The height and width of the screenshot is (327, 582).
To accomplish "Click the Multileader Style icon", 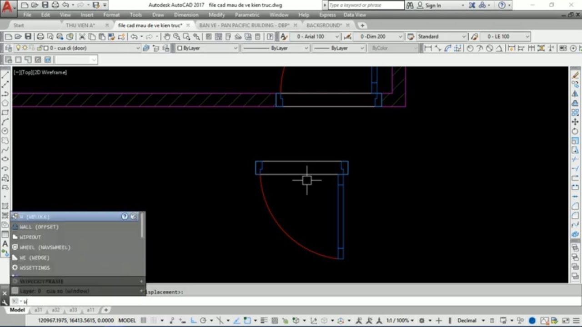I will [474, 37].
